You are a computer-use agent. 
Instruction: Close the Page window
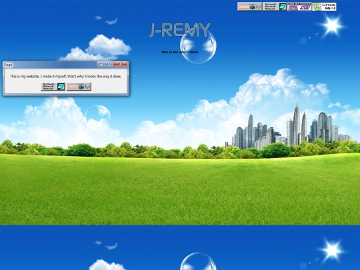click(120, 64)
